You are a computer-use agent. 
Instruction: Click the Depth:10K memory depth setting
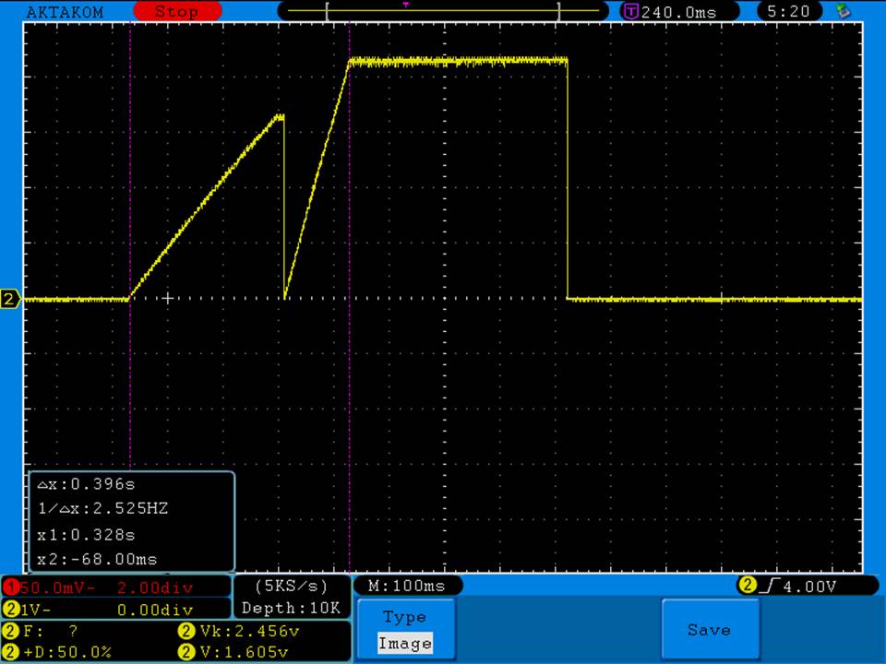tap(292, 609)
